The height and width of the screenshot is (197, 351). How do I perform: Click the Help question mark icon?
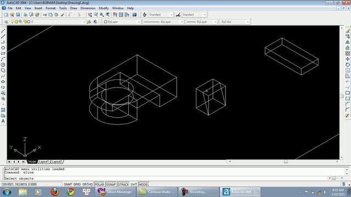point(134,15)
